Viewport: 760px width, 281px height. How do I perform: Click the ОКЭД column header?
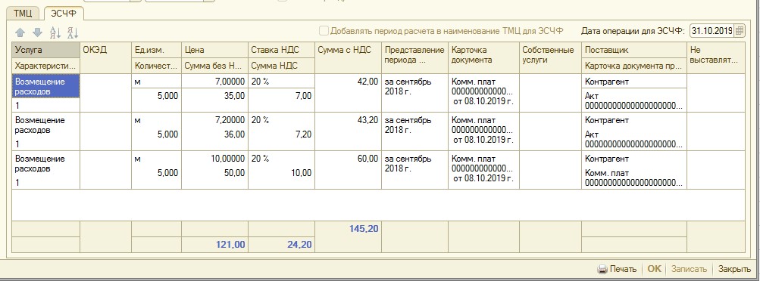coord(105,58)
